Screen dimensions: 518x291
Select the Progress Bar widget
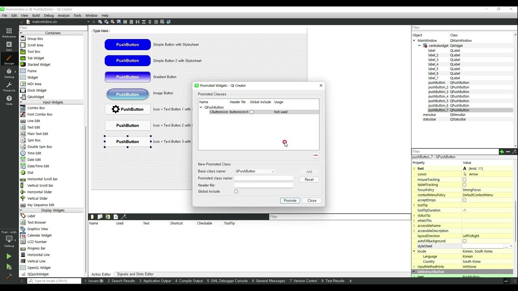click(x=36, y=248)
